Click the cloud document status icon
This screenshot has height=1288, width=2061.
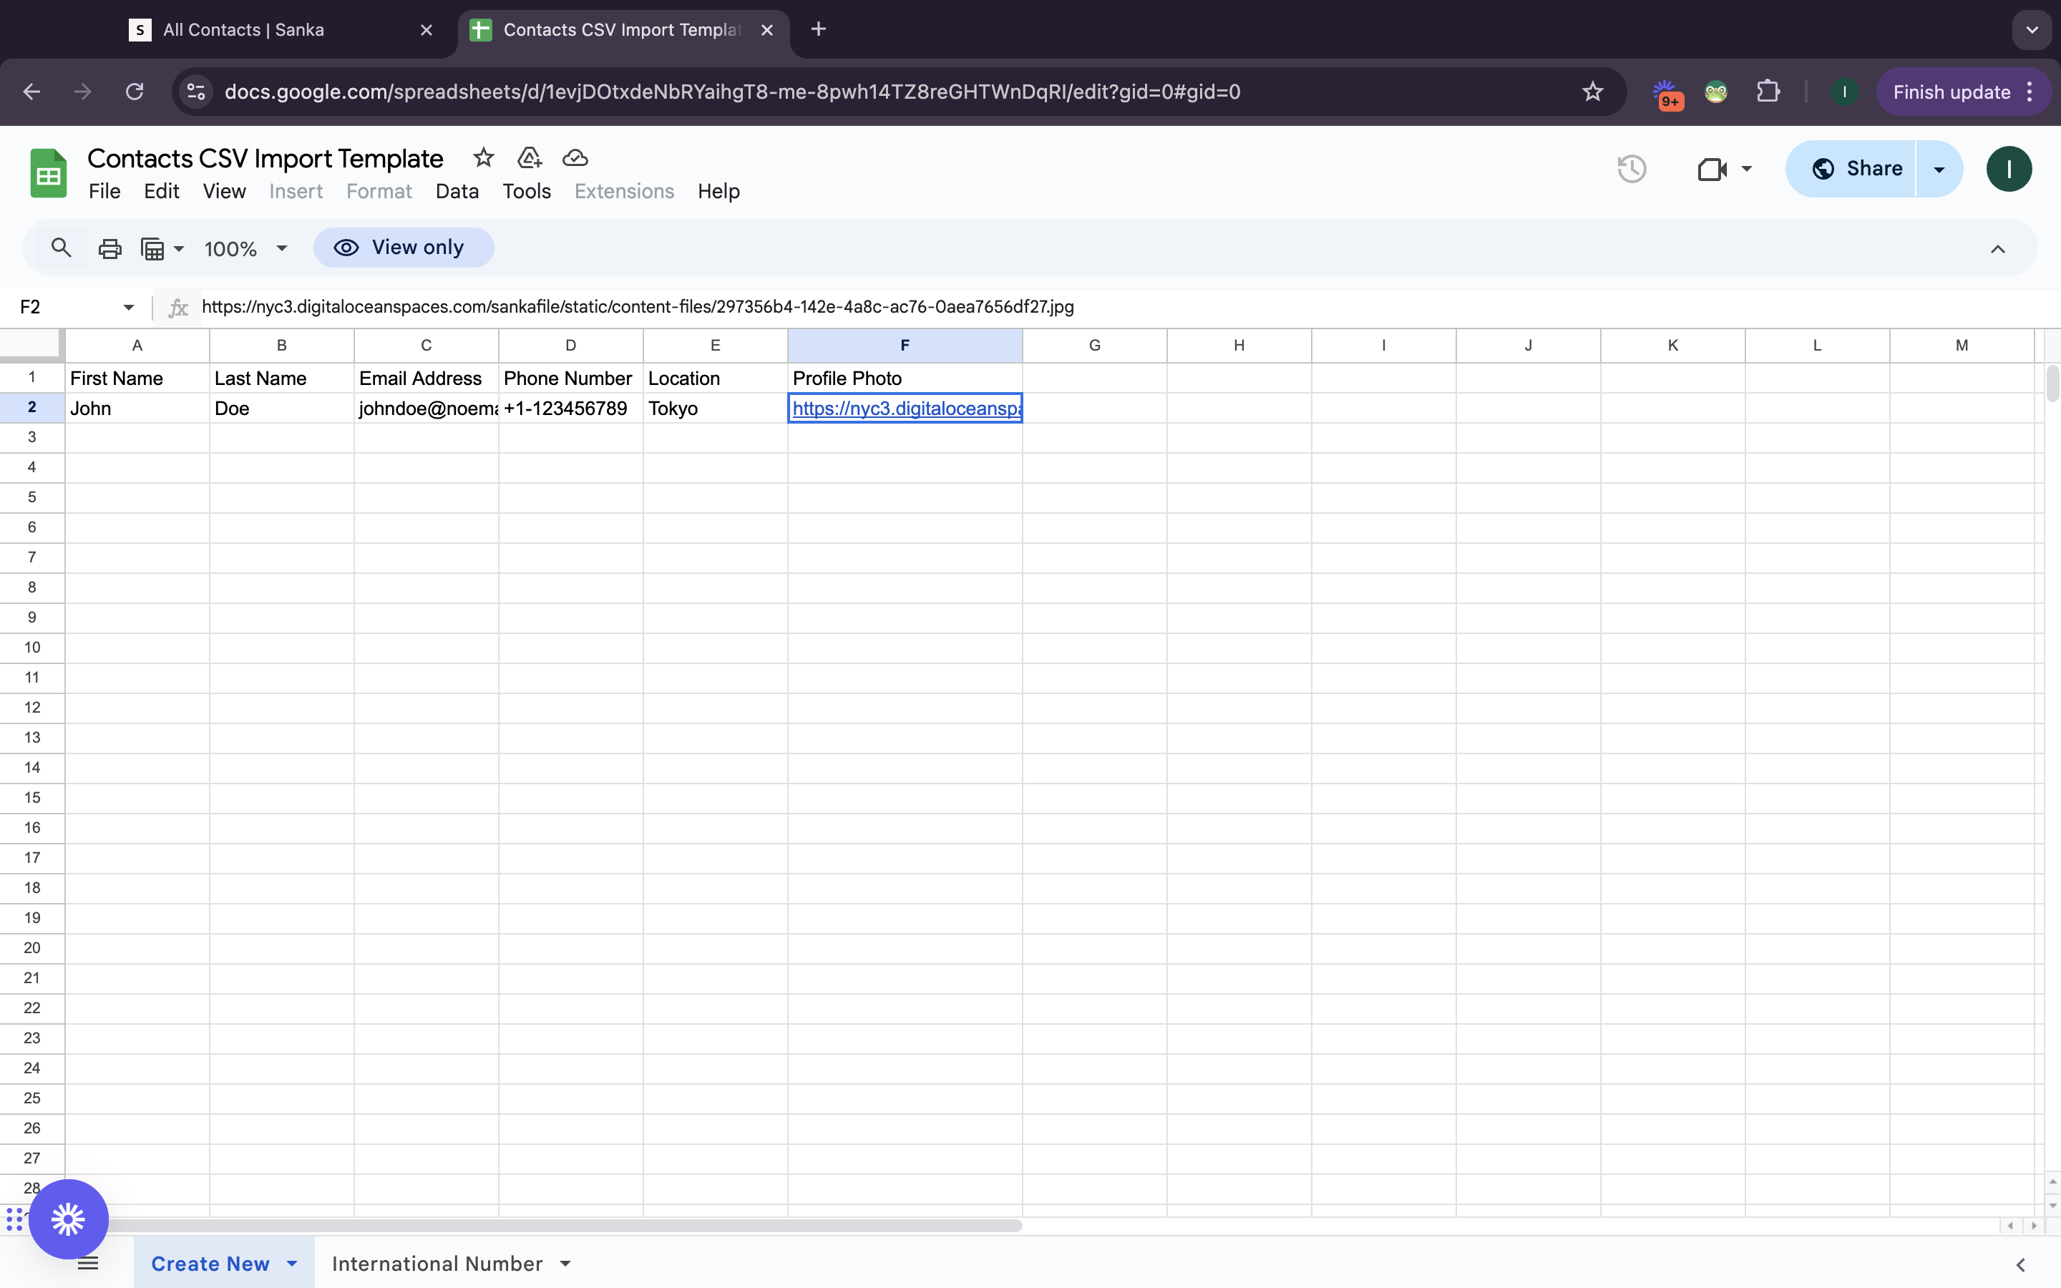(575, 157)
